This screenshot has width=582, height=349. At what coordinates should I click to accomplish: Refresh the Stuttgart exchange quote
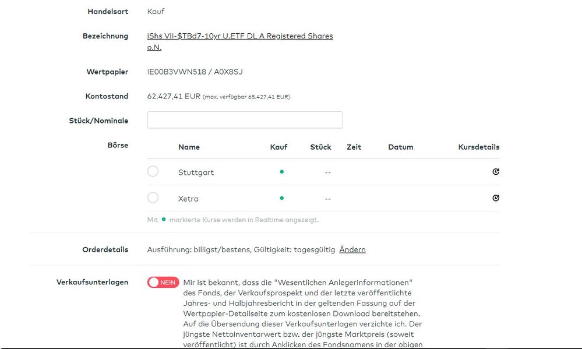tap(496, 172)
